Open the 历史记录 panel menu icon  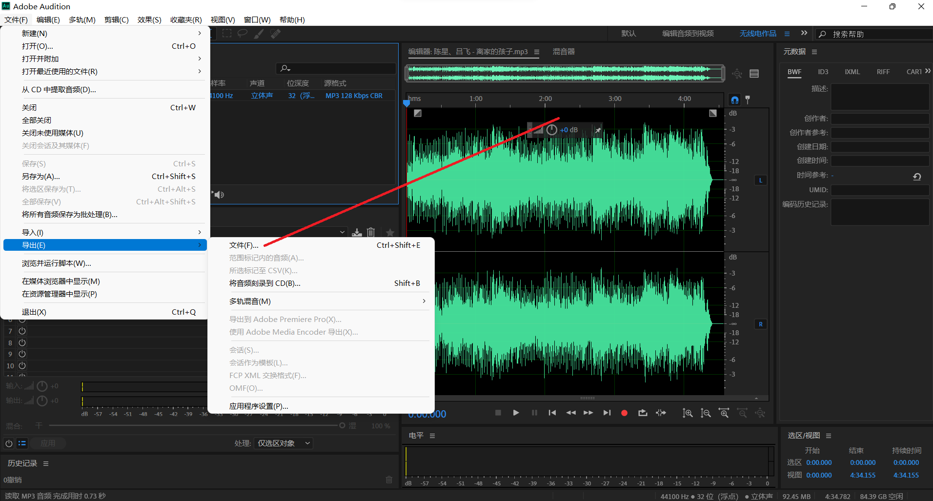click(46, 463)
